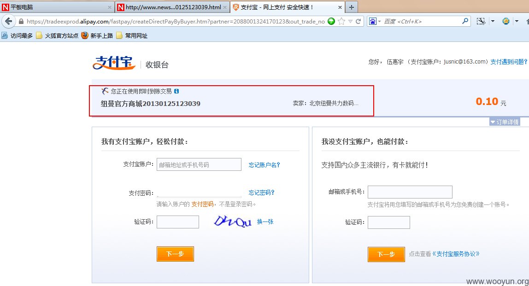The image size is (529, 286).
Task: Click the lock icon in address bar
Action: [21, 21]
